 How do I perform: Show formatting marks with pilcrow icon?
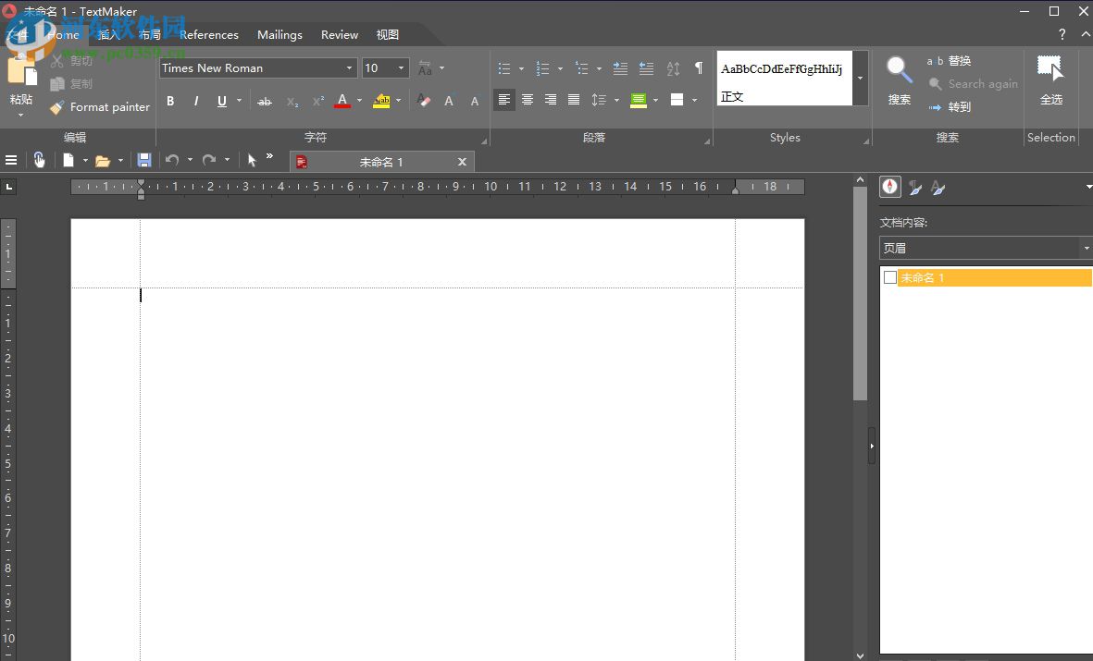[699, 68]
